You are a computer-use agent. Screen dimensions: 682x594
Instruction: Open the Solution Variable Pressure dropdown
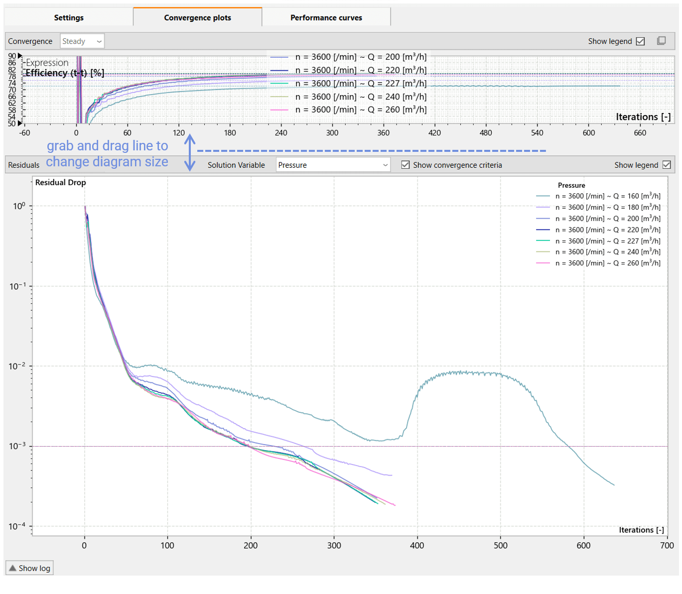pyautogui.click(x=333, y=165)
